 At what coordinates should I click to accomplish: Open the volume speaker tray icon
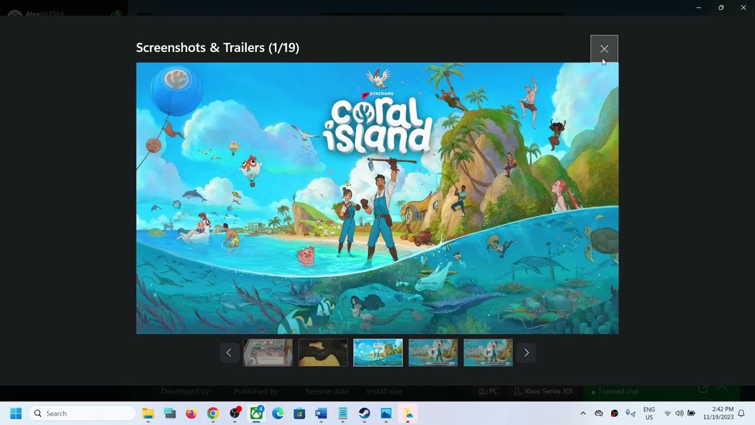coord(679,413)
